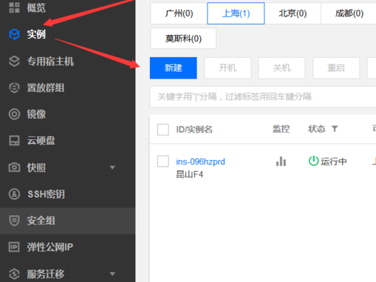Click the 实例 cube icon in sidebar
Image resolution: width=376 pixels, height=282 pixels.
tap(14, 34)
